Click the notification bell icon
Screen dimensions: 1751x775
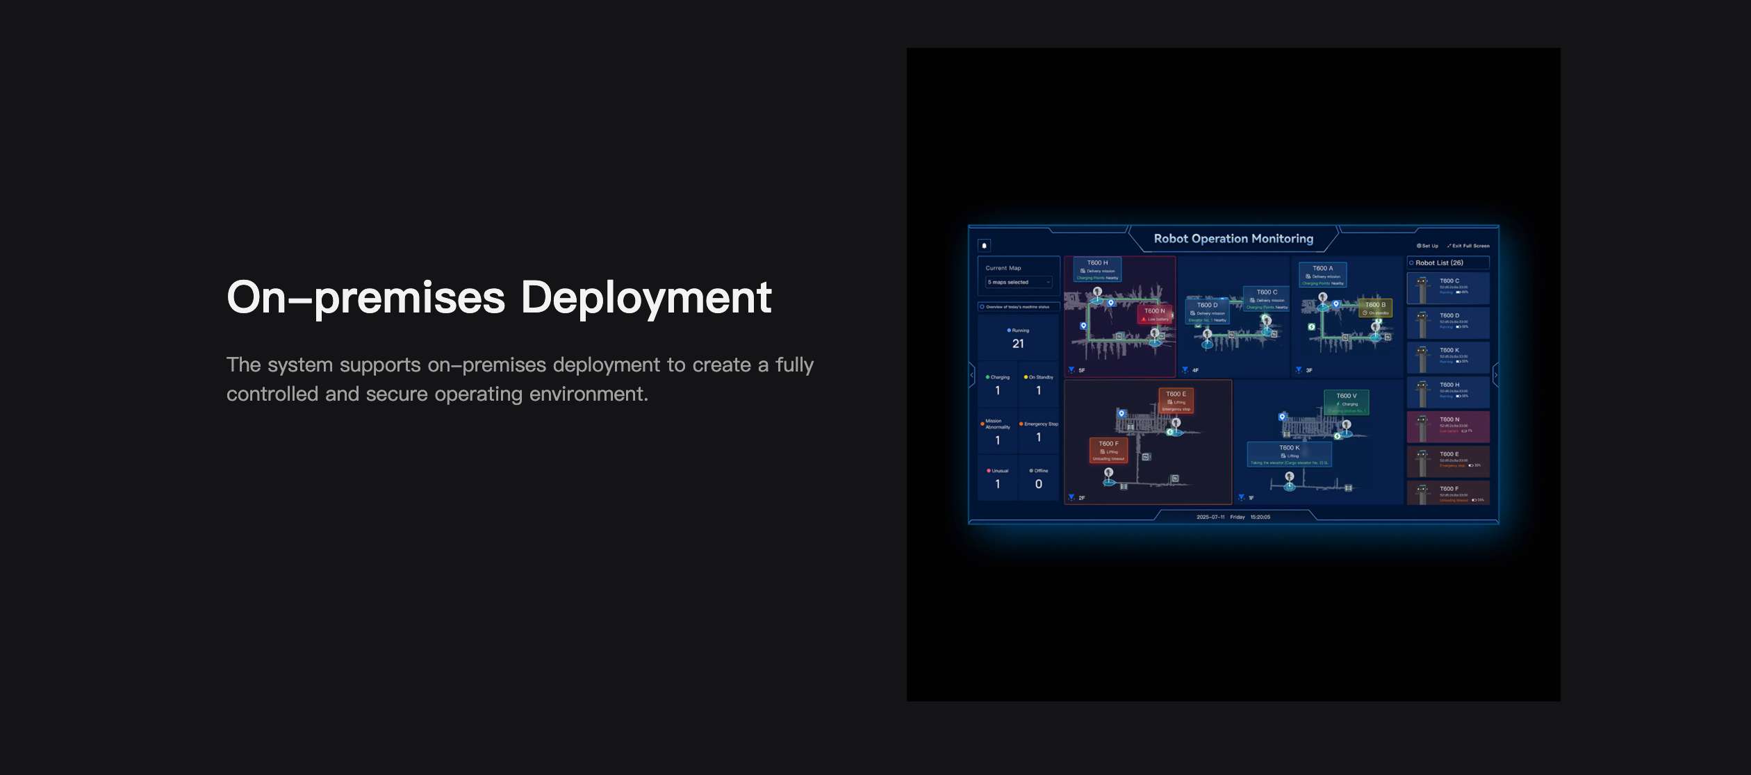click(984, 246)
